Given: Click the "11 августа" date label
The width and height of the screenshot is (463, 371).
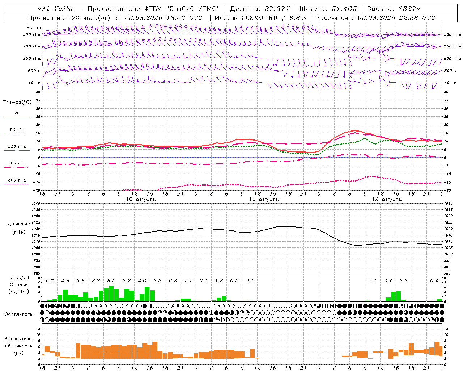Looking at the screenshot, I should click(264, 199).
